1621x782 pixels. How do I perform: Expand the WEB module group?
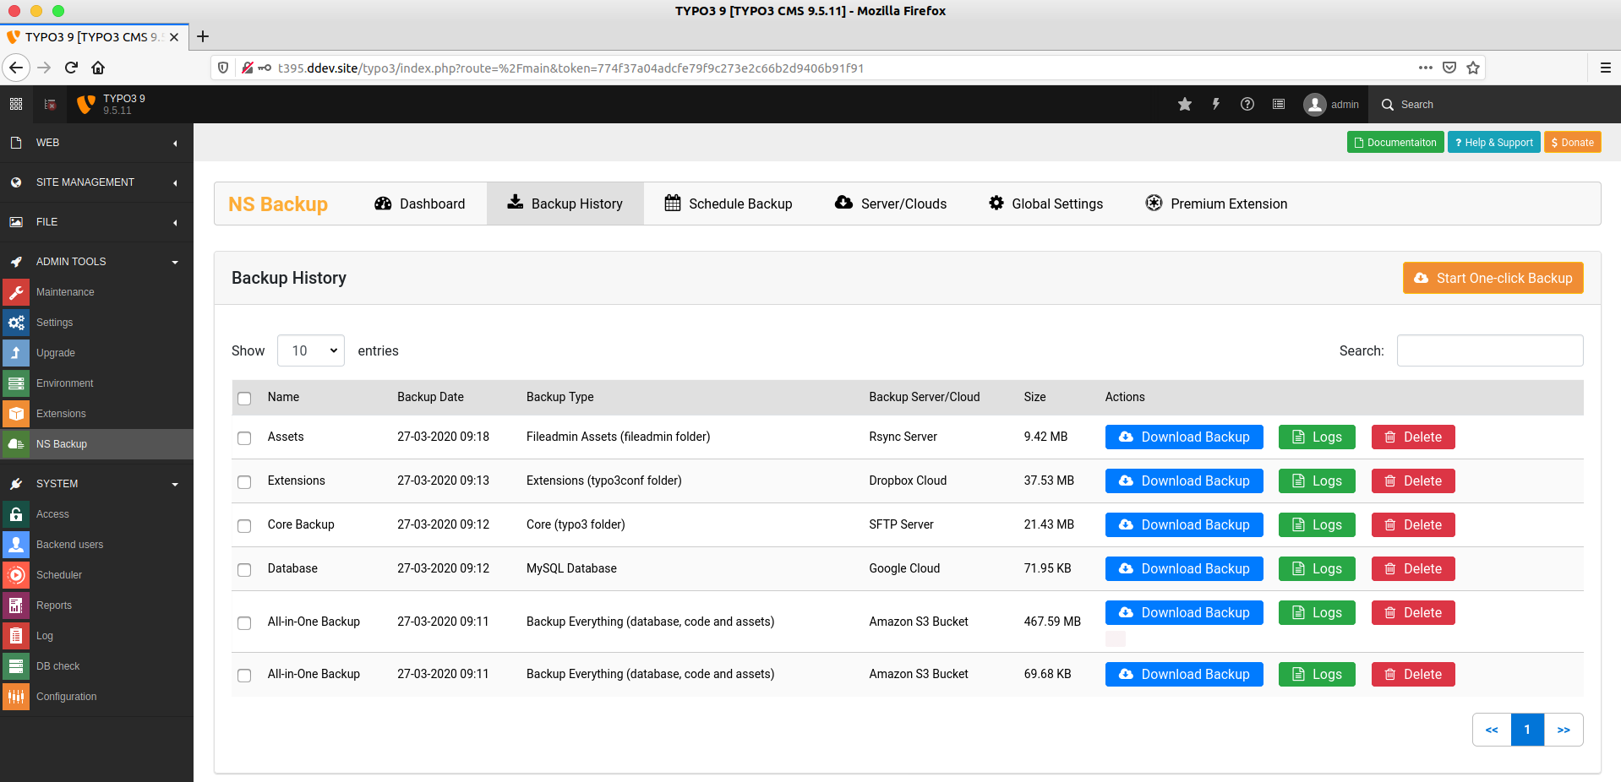coord(96,143)
